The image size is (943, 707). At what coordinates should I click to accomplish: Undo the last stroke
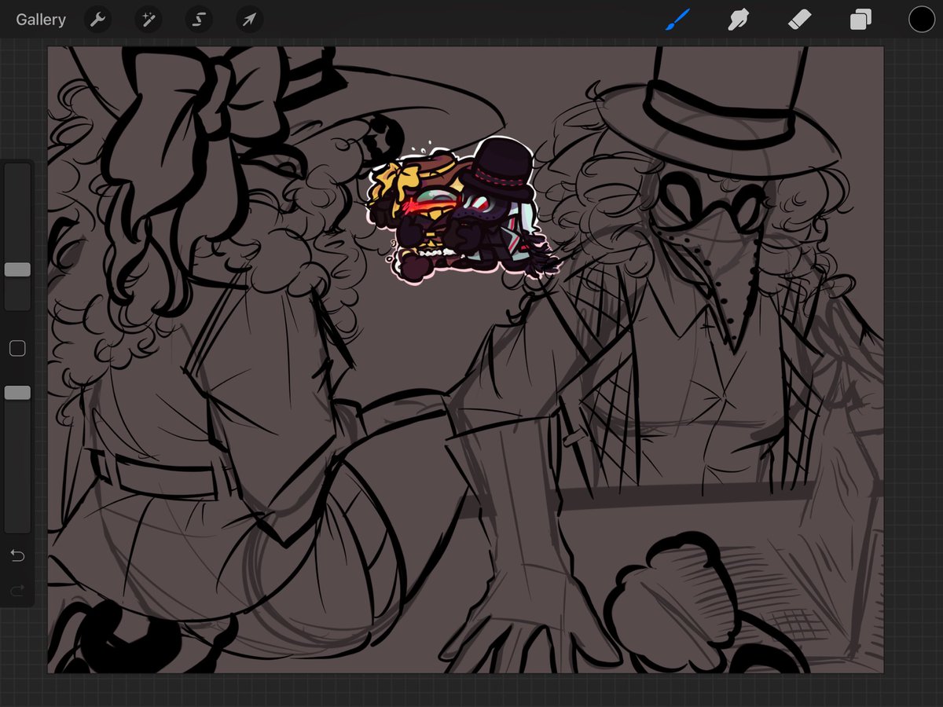(17, 555)
